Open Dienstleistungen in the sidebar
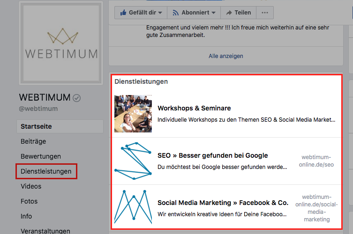 (x=46, y=171)
